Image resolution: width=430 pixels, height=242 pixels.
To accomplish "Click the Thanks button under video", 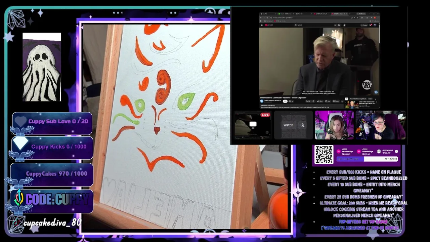I will point(336,101).
